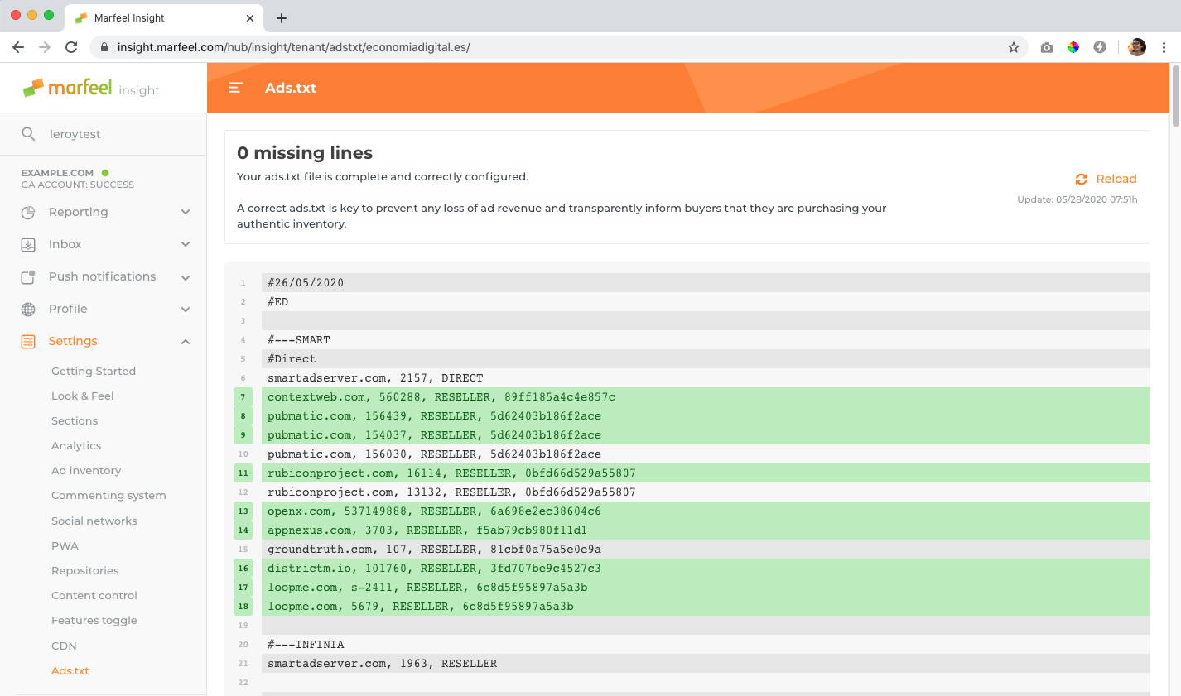
Task: Open Getting Started settings page
Action: coord(94,372)
